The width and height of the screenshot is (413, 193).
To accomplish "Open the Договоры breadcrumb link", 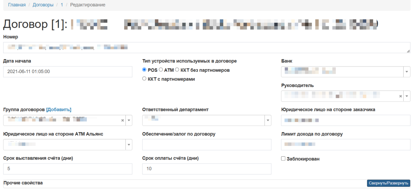I will (x=43, y=5).
